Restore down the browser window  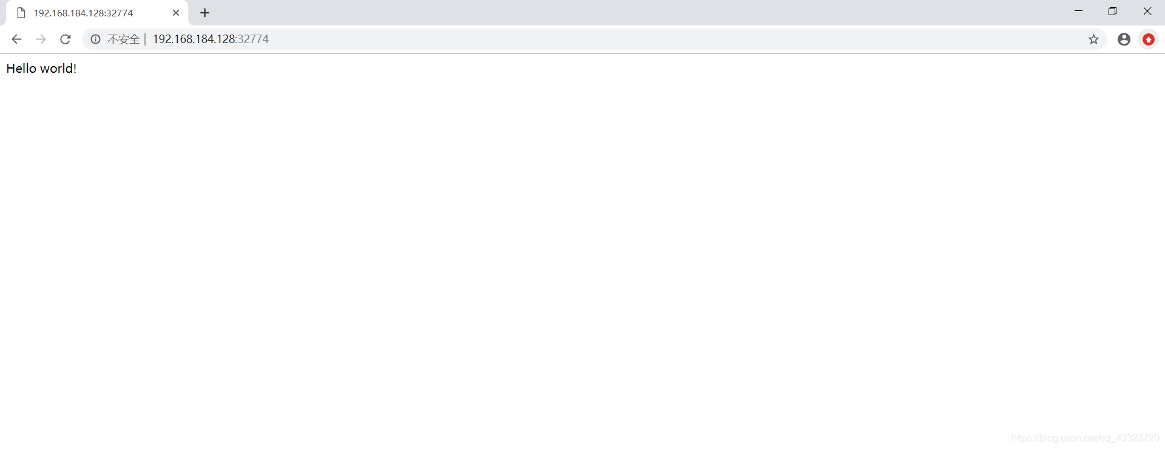[x=1112, y=11]
